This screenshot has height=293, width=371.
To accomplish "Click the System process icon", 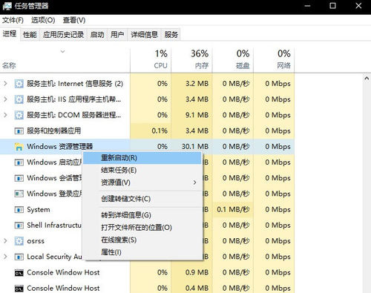I will coord(19,210).
